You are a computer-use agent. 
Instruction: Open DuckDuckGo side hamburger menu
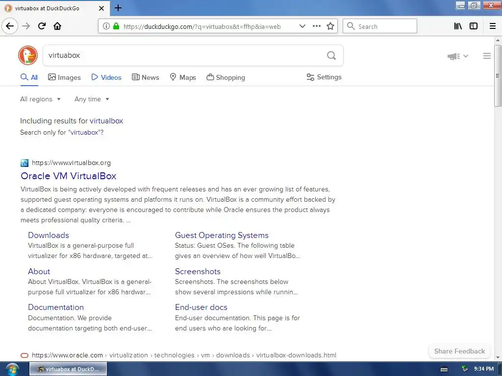point(487,56)
